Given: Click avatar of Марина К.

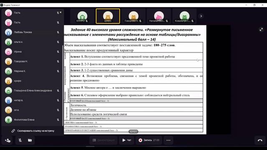Looking at the screenshot, I should (8, 71).
